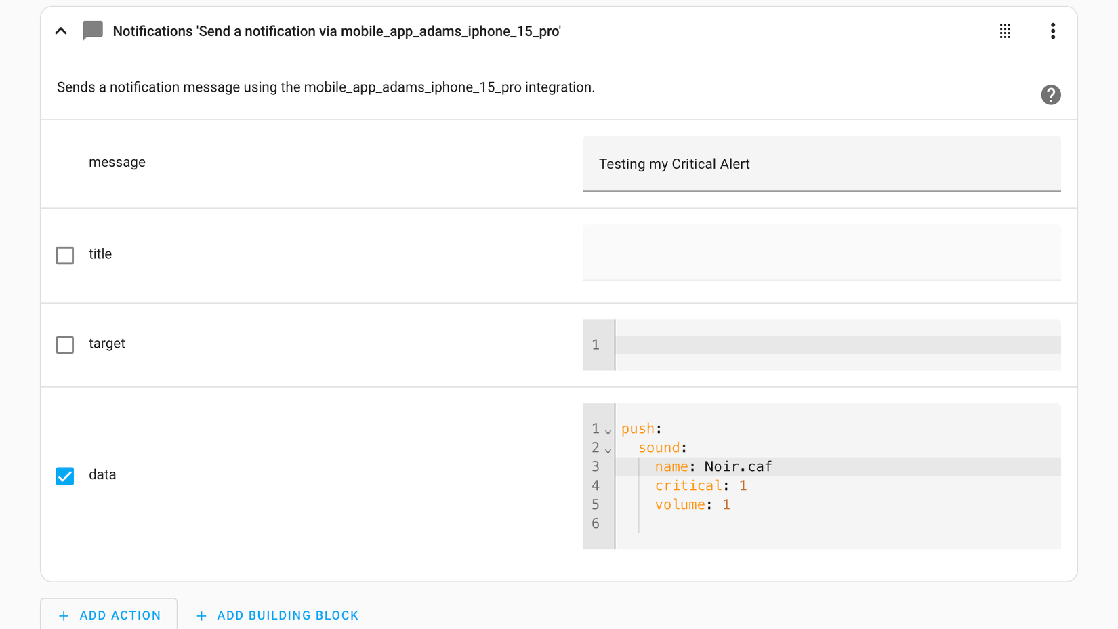Click the empty title input field

pos(821,252)
